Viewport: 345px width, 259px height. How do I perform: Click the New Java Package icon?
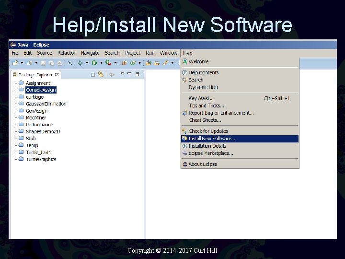tap(124, 63)
